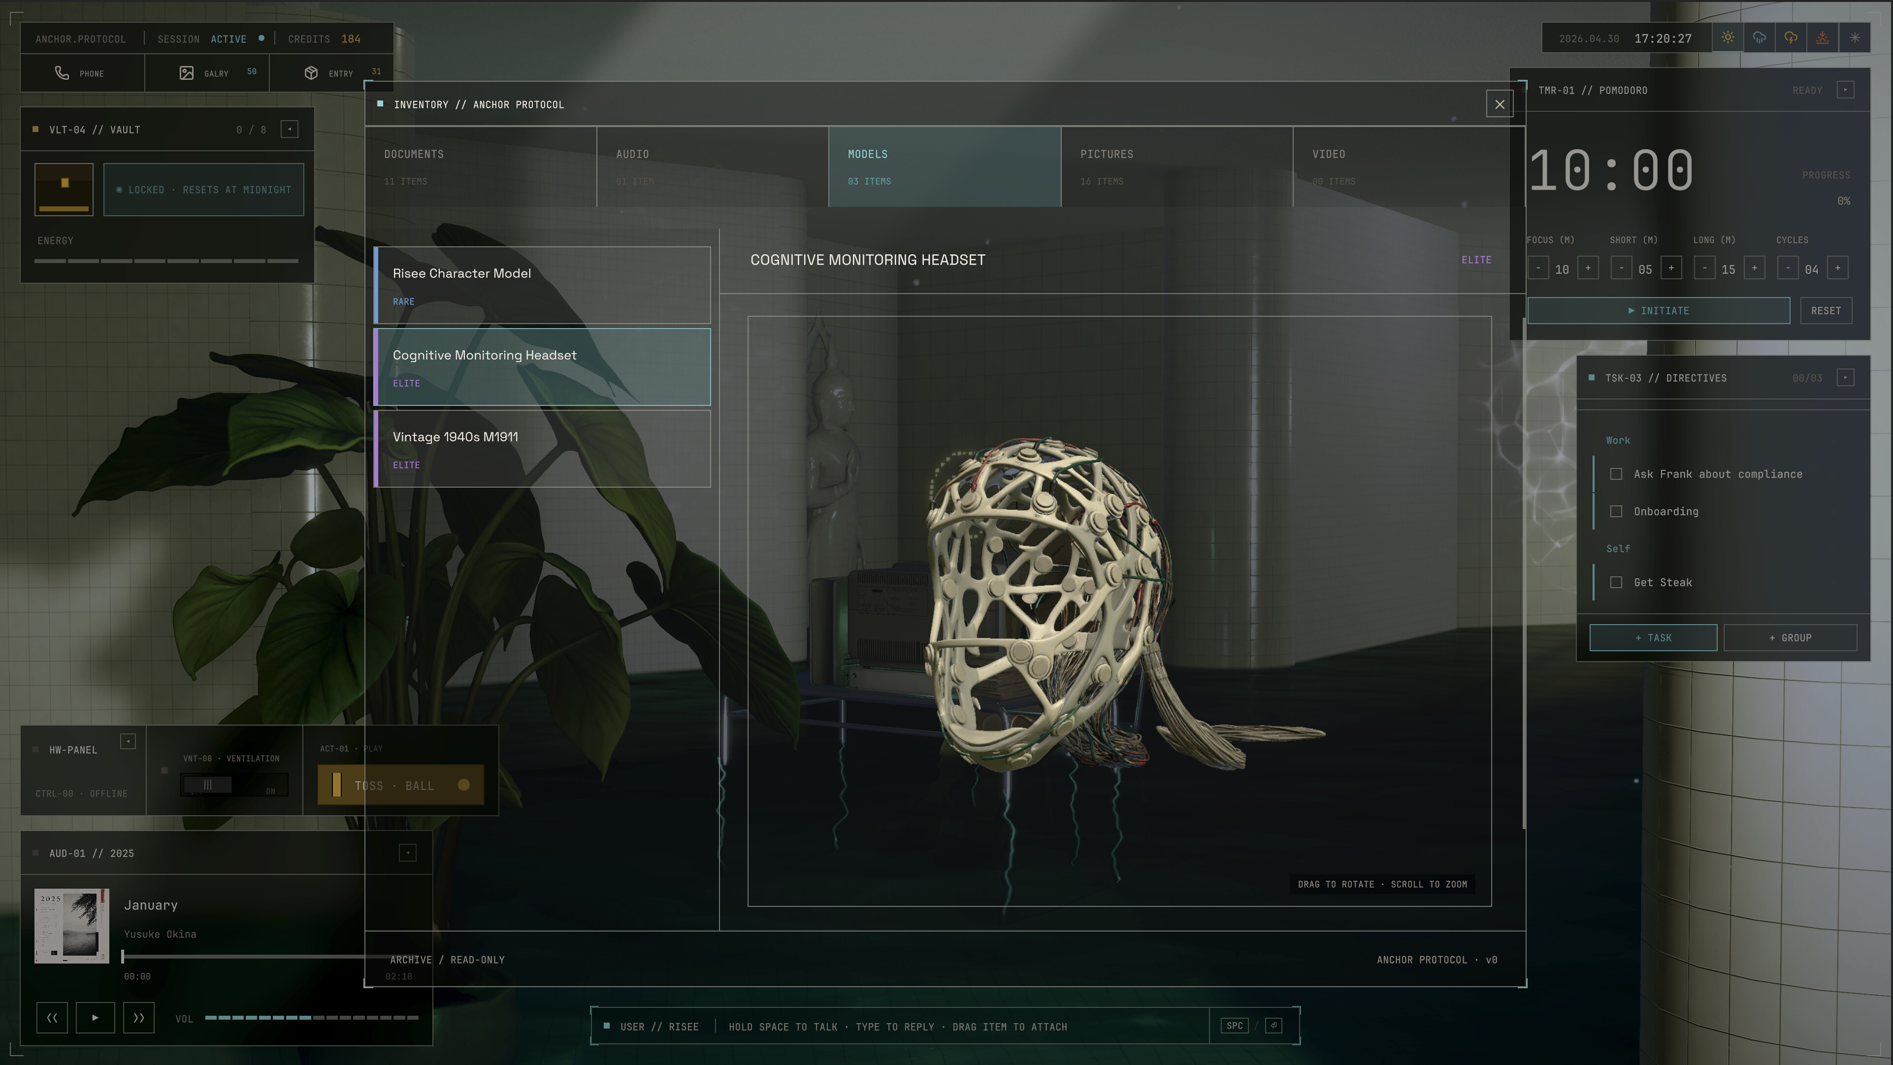Decrease Cycles count
This screenshot has height=1065, width=1893.
click(1788, 268)
